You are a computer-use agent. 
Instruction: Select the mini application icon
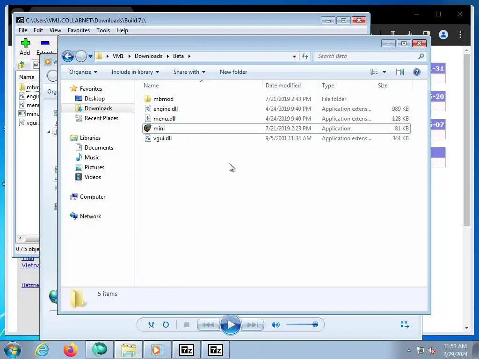click(147, 128)
